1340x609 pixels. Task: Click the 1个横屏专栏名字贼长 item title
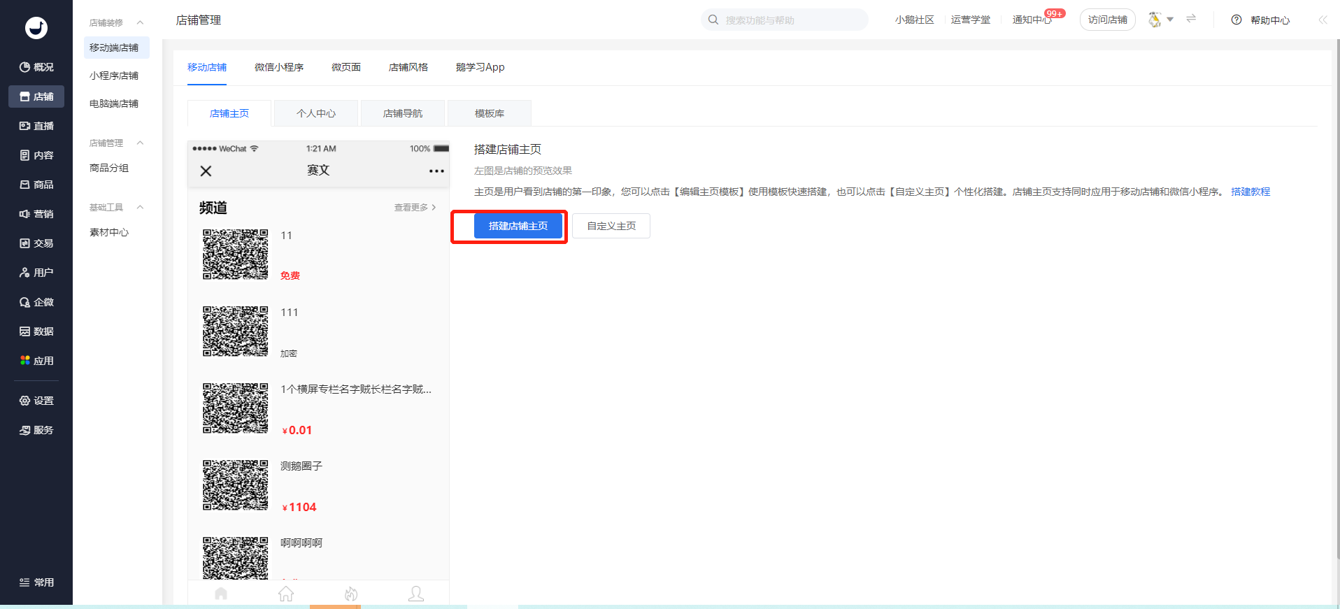pos(356,389)
